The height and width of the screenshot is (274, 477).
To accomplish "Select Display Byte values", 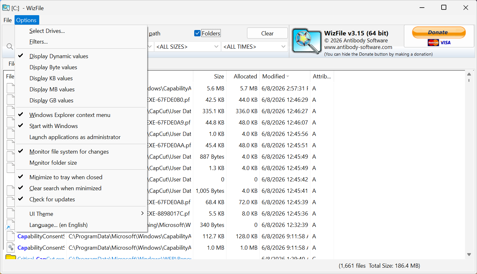I will pyautogui.click(x=81, y=67).
